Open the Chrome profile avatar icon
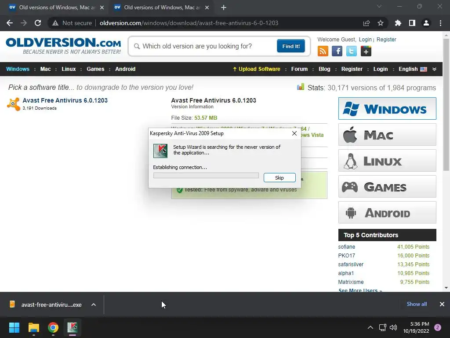450x338 pixels. point(426,23)
